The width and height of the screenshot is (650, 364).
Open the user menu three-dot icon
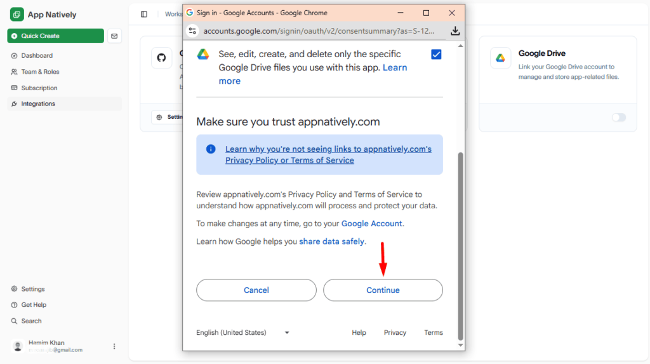tap(114, 346)
